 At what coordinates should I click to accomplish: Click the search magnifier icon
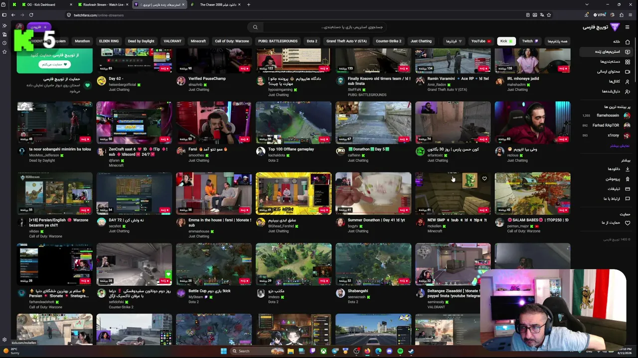click(255, 27)
